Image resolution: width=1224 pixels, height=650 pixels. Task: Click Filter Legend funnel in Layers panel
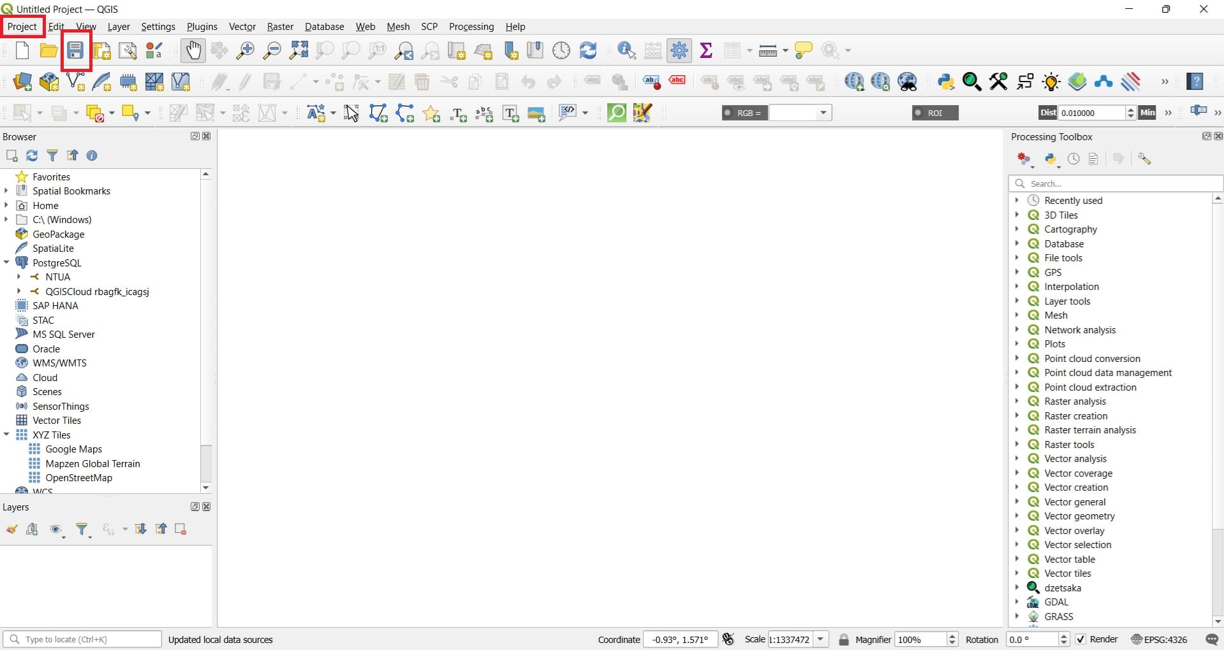[x=82, y=530]
